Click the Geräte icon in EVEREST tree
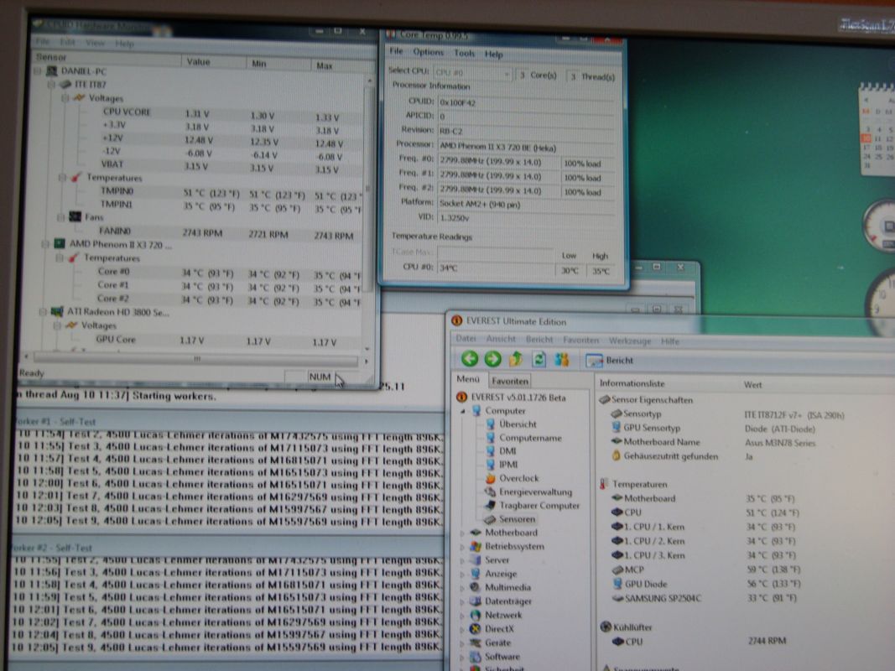The image size is (895, 671). [476, 642]
